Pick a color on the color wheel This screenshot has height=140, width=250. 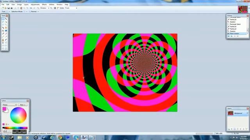click(x=18, y=115)
